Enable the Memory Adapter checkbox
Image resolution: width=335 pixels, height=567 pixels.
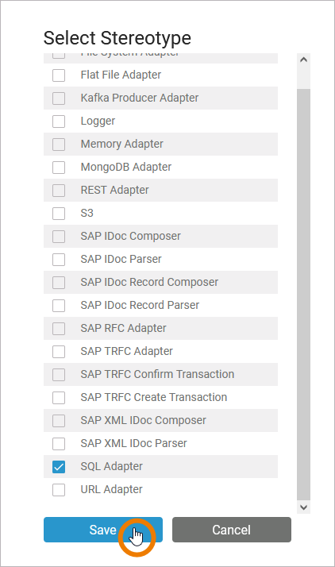click(x=59, y=145)
